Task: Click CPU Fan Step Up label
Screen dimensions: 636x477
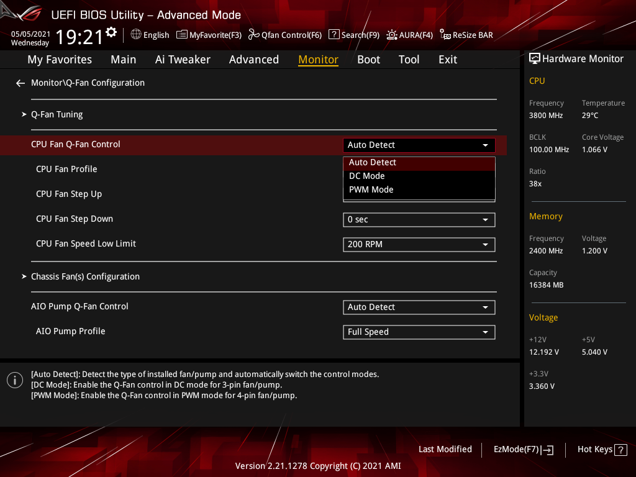Action: [69, 194]
